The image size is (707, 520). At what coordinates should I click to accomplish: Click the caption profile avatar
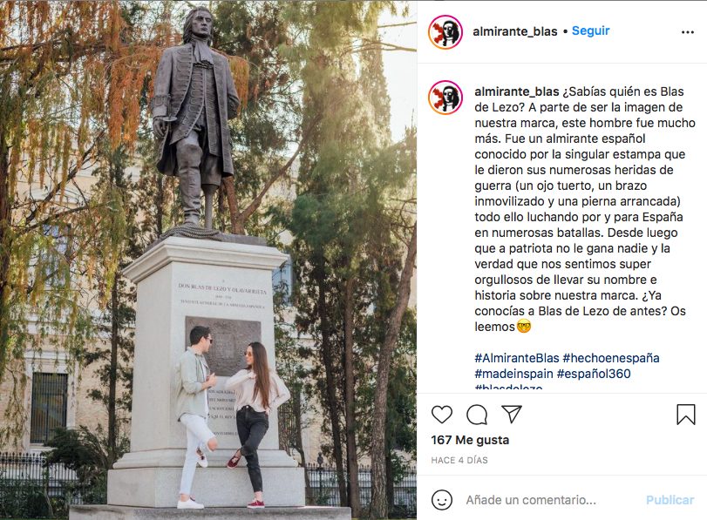(x=445, y=98)
